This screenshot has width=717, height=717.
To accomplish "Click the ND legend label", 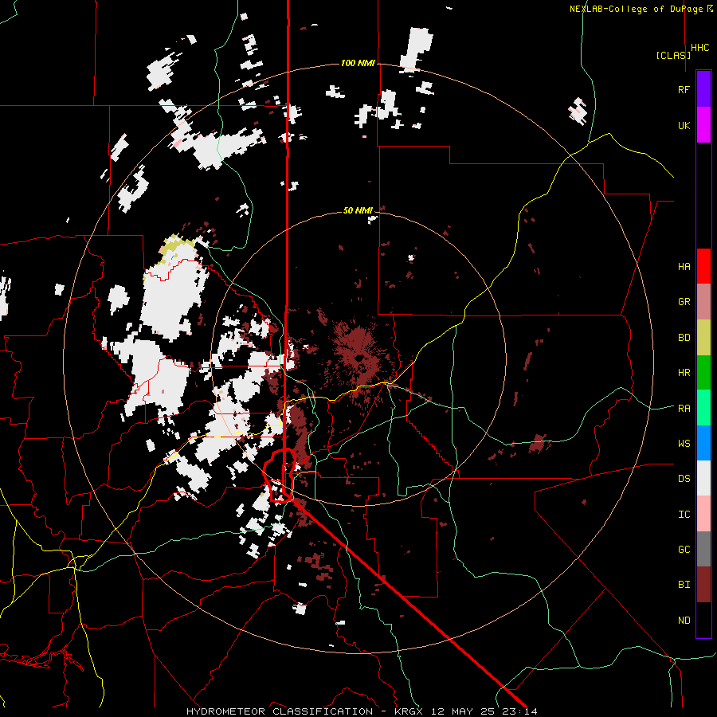I will click(684, 620).
